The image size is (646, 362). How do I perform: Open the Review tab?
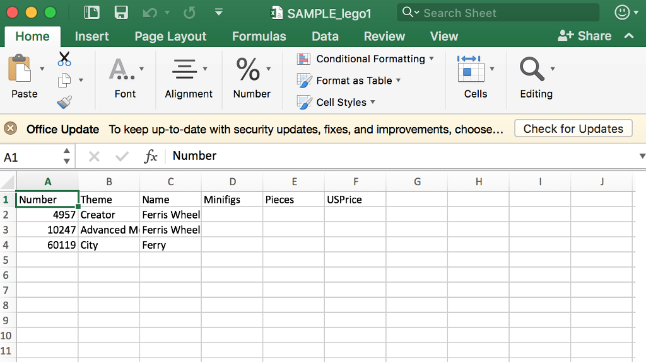point(384,37)
